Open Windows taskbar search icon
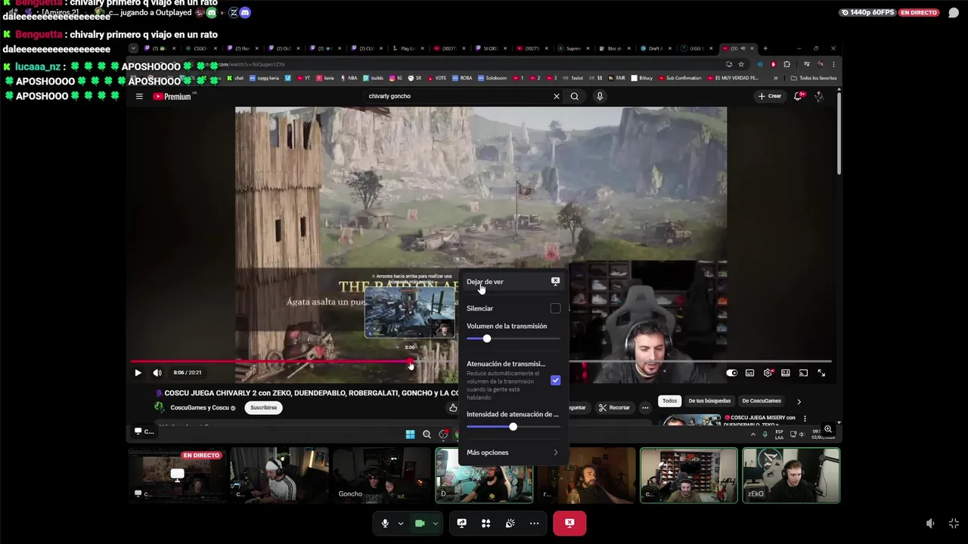Viewport: 968px width, 544px height. (427, 434)
